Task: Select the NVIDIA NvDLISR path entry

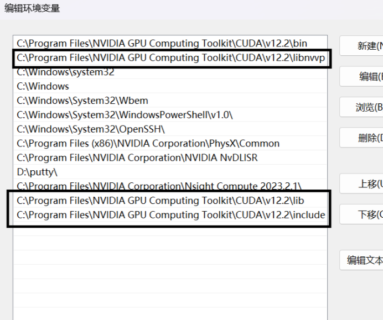Action: coord(170,158)
